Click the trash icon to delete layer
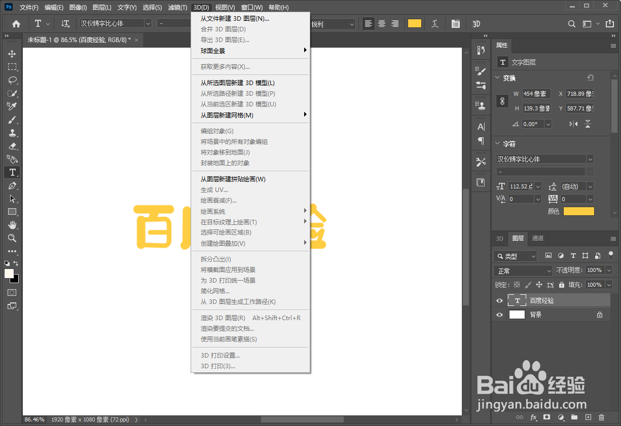 pos(602,417)
